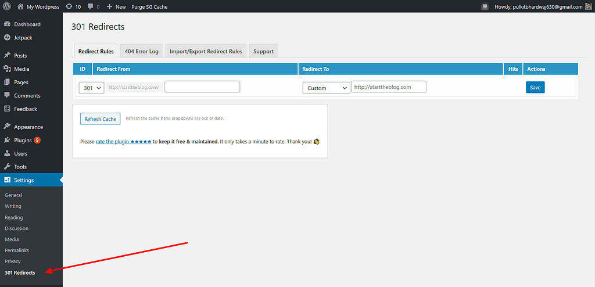Screen dimensions: 595x287
Task: Click the Tools wrench icon
Action: click(7, 167)
